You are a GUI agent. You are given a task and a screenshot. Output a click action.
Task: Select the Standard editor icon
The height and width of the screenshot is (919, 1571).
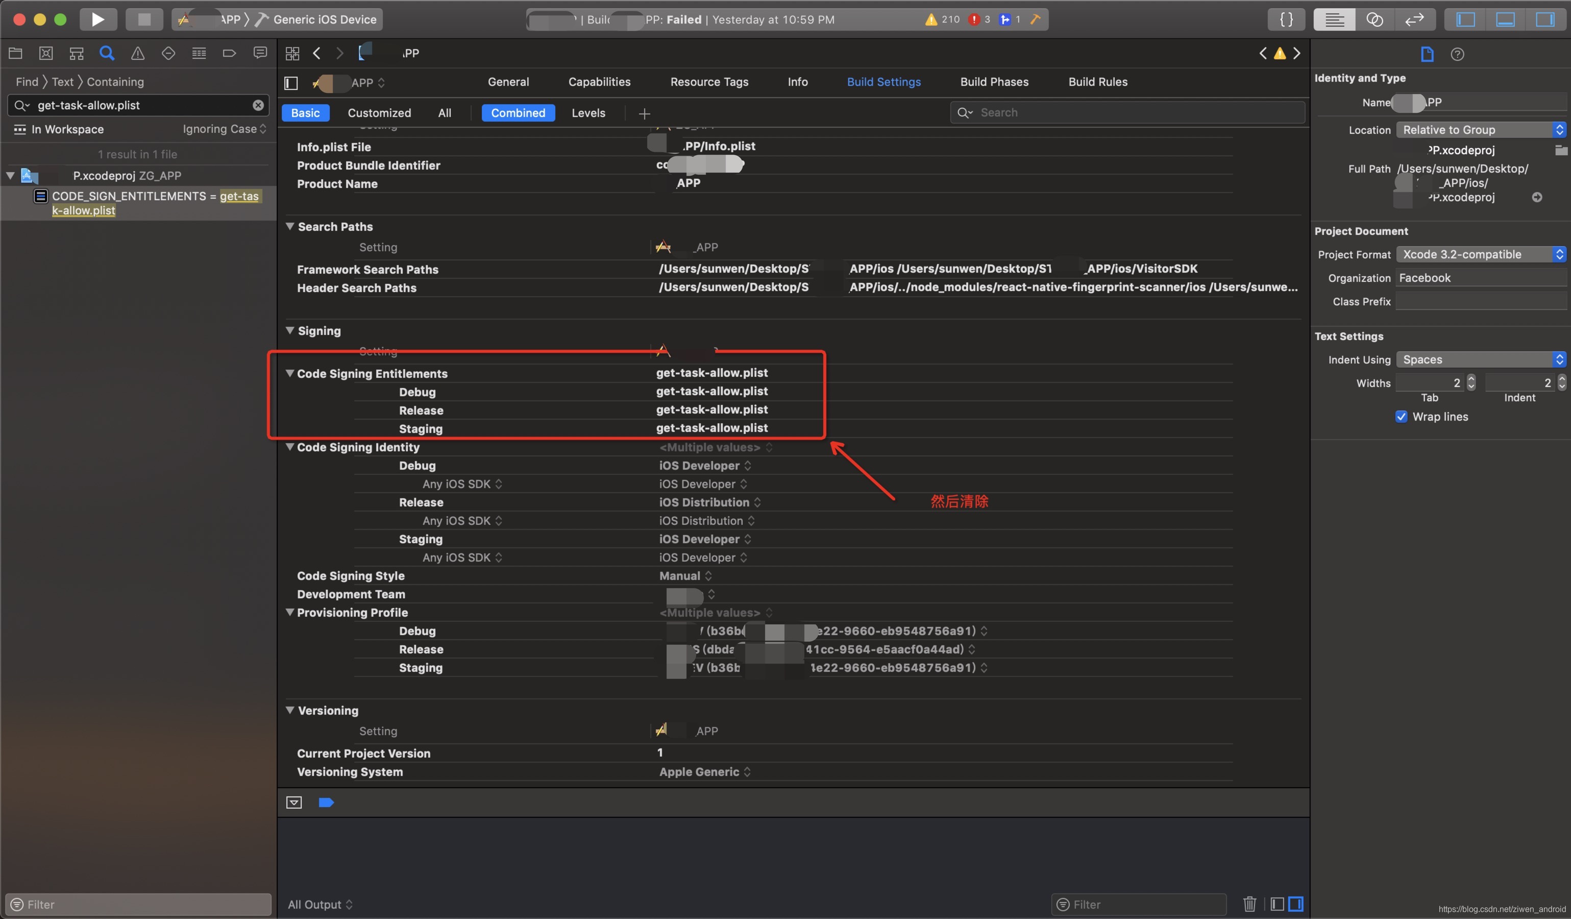tap(1334, 19)
